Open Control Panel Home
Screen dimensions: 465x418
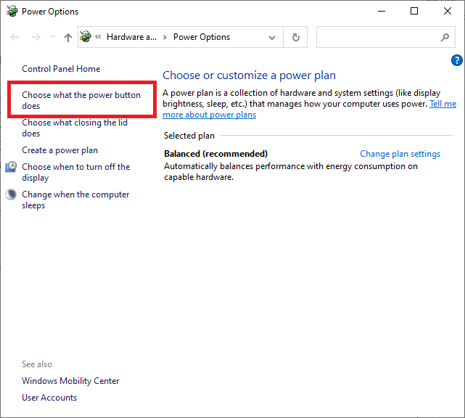click(x=61, y=69)
